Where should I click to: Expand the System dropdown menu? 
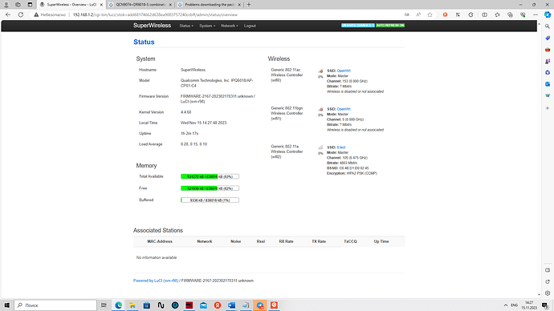coord(207,26)
